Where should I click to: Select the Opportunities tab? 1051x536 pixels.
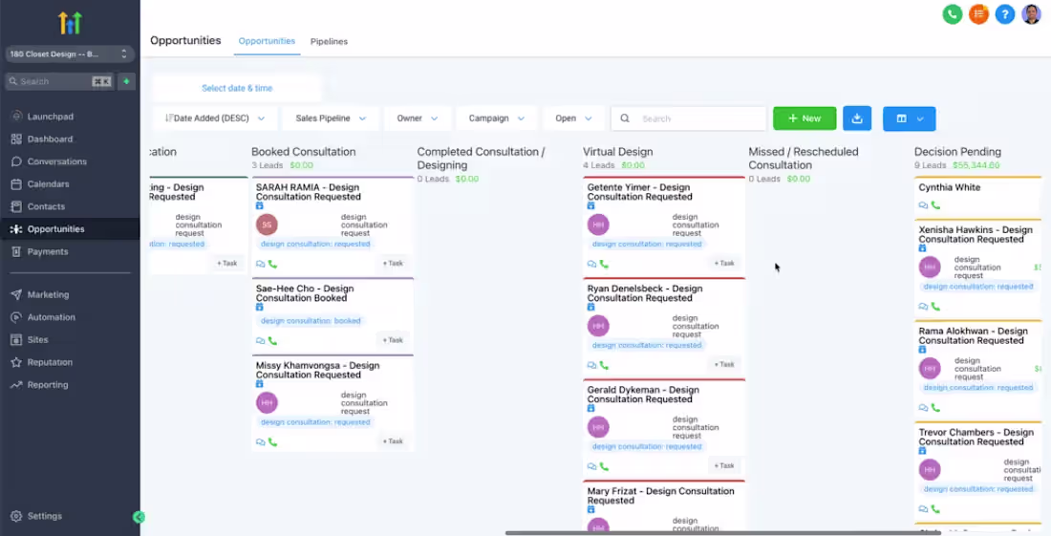tap(267, 41)
